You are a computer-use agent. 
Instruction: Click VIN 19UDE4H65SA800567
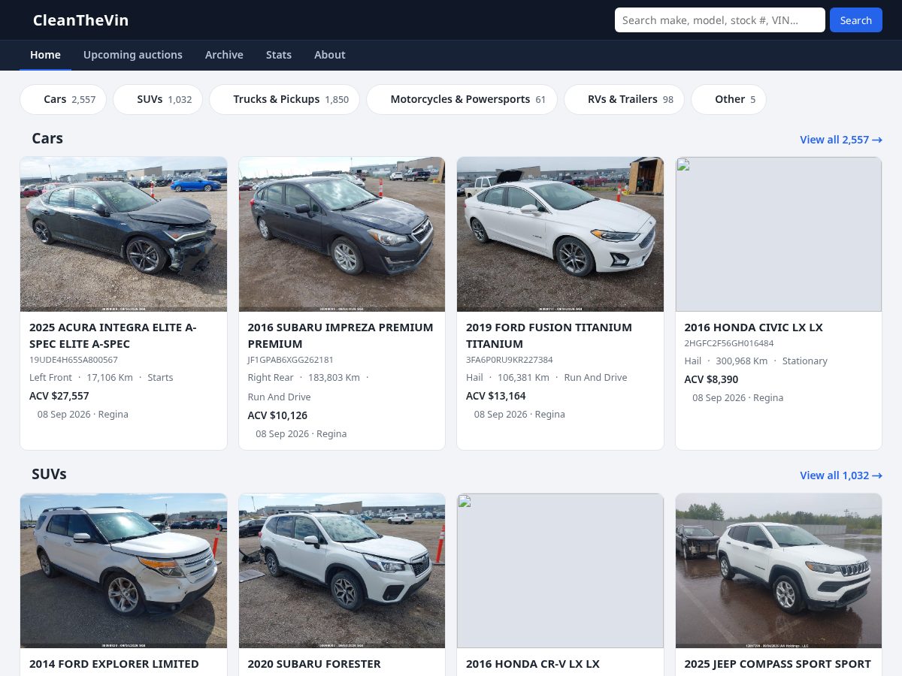74,360
